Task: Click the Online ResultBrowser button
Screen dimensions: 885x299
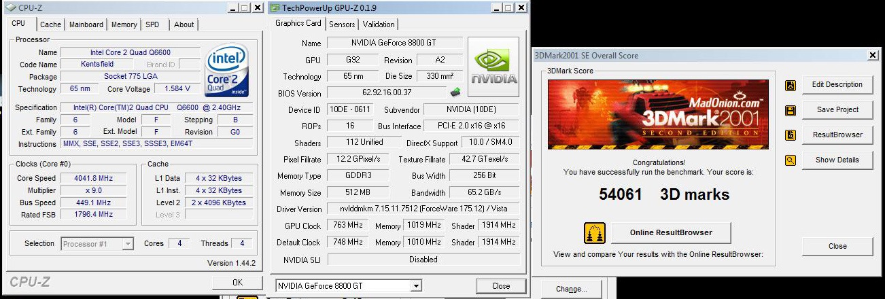Action: coord(671,232)
